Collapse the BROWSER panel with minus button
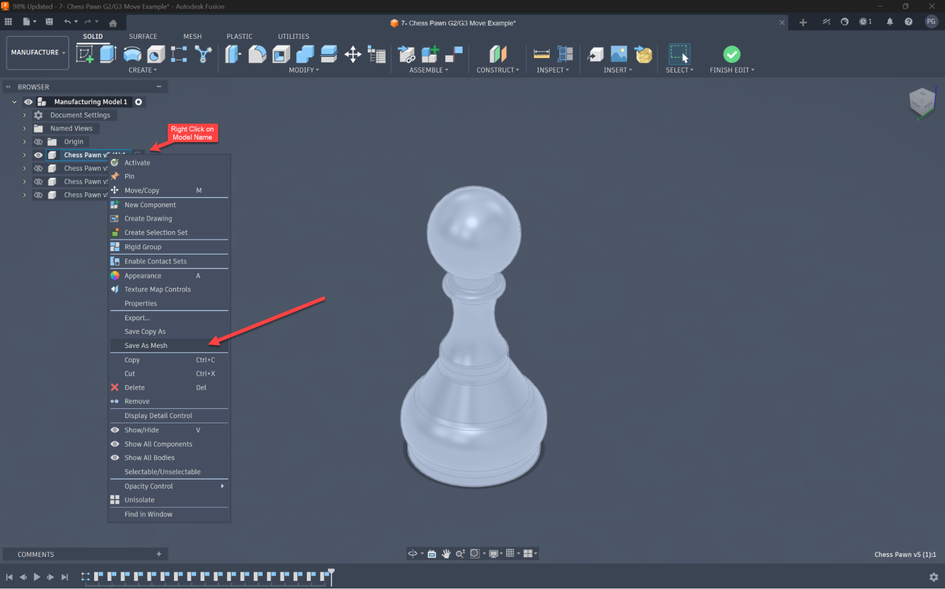Screen dimensions: 945x589 [x=159, y=87]
